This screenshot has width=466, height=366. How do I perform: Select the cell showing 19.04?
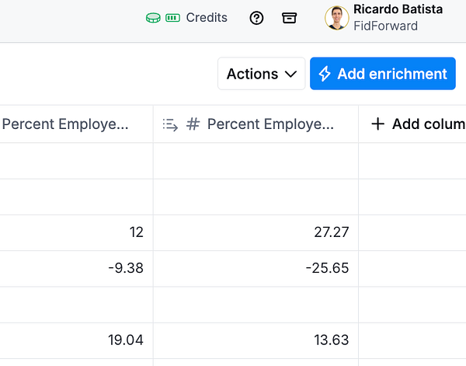pos(76,340)
